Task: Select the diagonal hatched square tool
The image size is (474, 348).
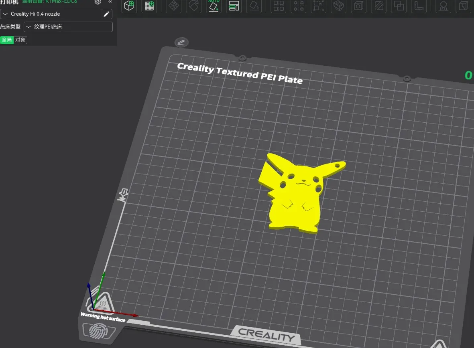Action: click(x=379, y=6)
